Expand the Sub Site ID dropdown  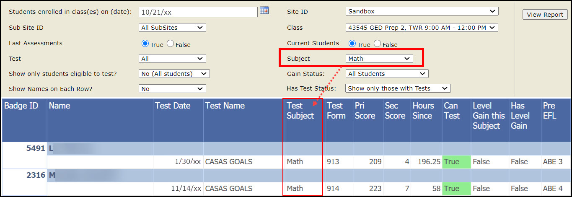coord(172,28)
